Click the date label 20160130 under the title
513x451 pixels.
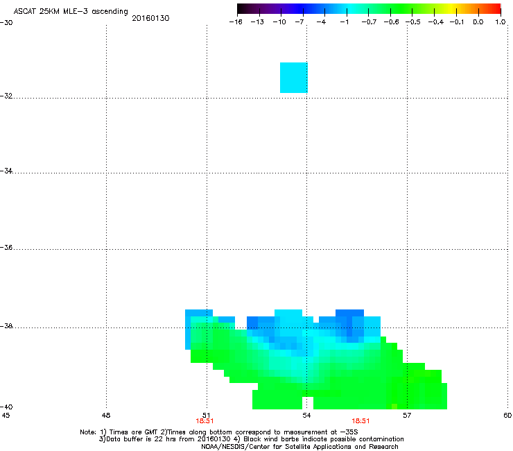point(150,18)
